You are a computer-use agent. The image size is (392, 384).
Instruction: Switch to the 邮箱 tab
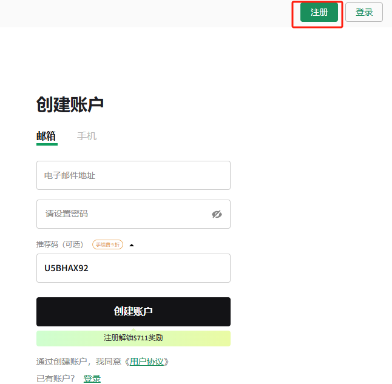point(46,136)
